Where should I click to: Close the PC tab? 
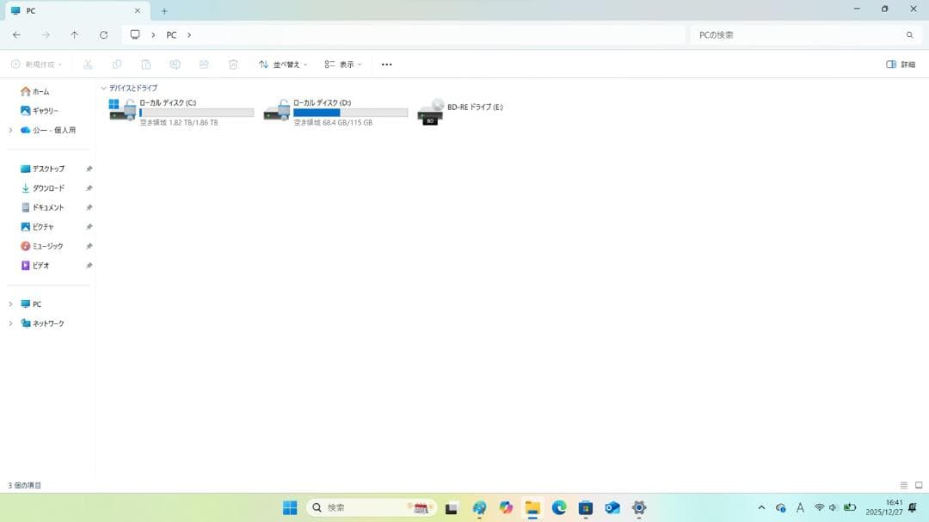pos(138,10)
